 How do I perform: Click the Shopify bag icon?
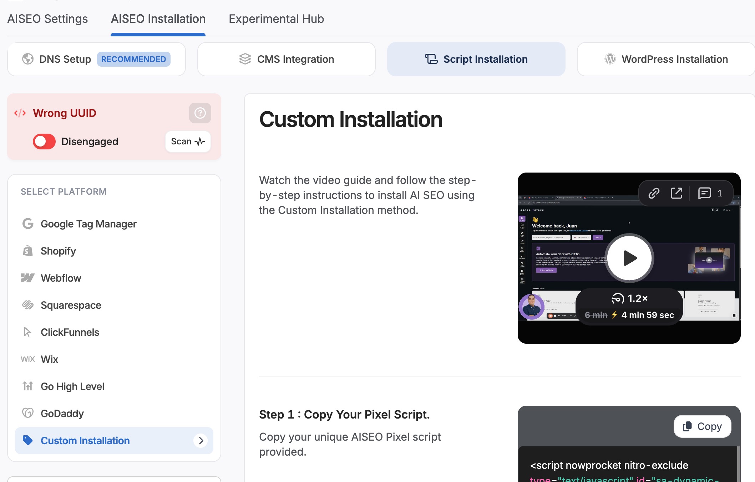pos(28,251)
